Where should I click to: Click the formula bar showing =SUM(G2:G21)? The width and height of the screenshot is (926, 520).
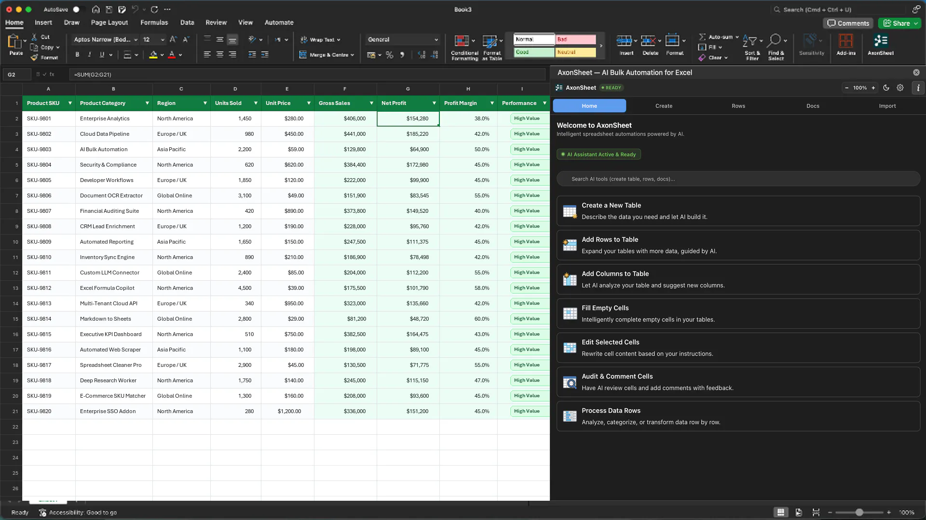[x=307, y=75]
